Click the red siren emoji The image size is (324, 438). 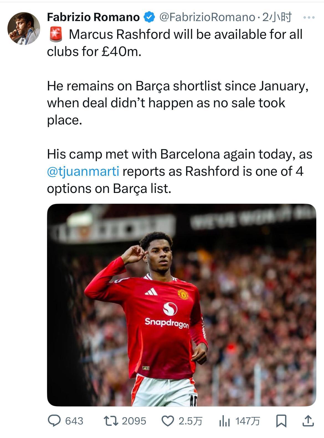pyautogui.click(x=56, y=35)
